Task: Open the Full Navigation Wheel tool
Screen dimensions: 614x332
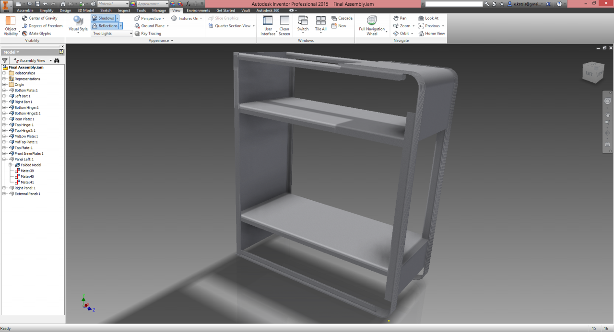Action: click(372, 21)
